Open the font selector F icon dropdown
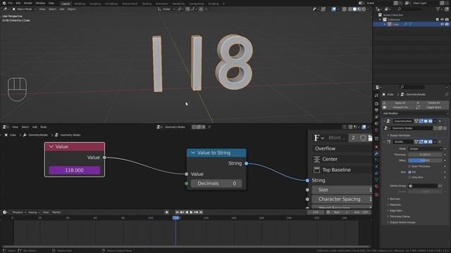 (x=319, y=138)
